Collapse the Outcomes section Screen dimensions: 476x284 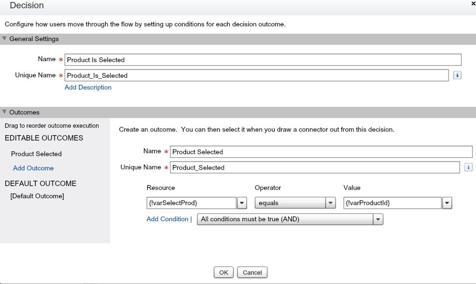[5, 112]
